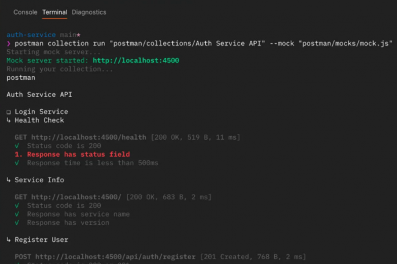Click the failed test number 1 marker
Image resolution: width=397 pixels, height=264 pixels.
pyautogui.click(x=18, y=155)
